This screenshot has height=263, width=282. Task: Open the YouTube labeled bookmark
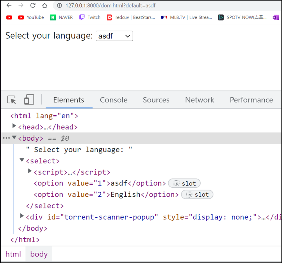point(31,17)
